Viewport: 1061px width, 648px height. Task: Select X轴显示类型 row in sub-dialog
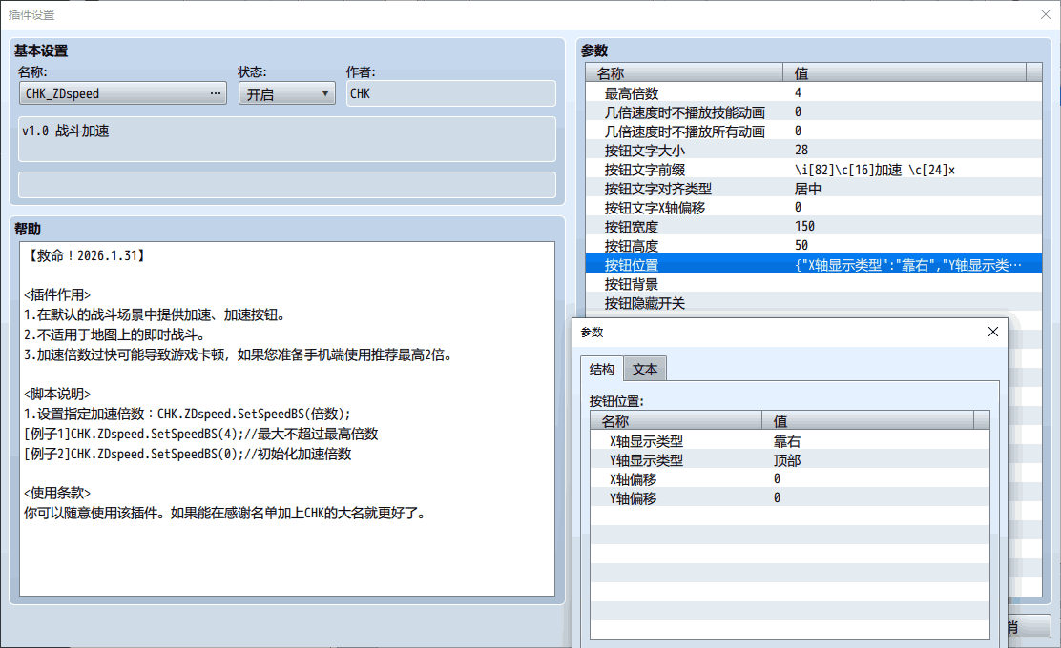pos(790,440)
